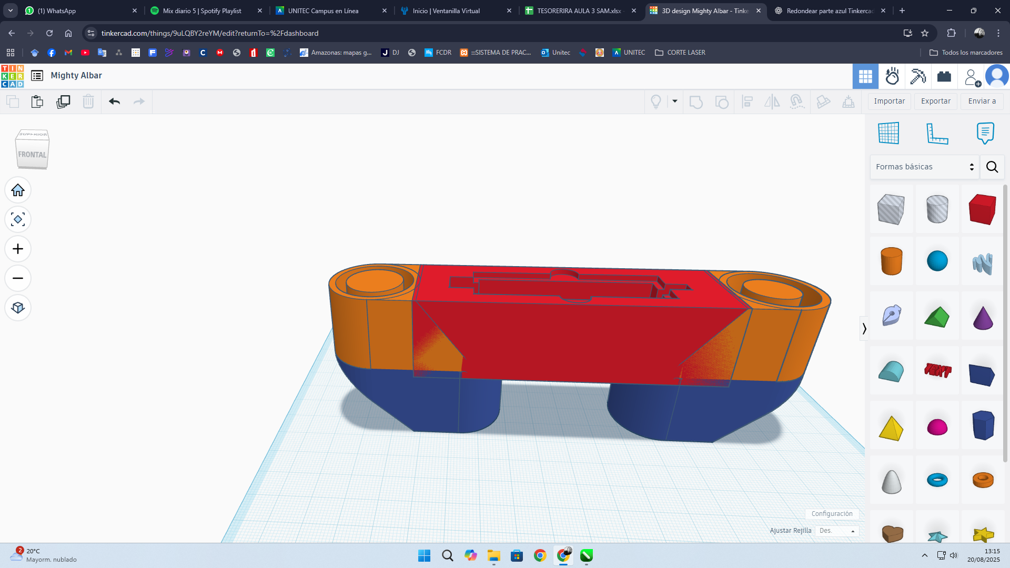Click the Paste clipboard icon
Viewport: 1010px width, 568px height.
(37, 102)
